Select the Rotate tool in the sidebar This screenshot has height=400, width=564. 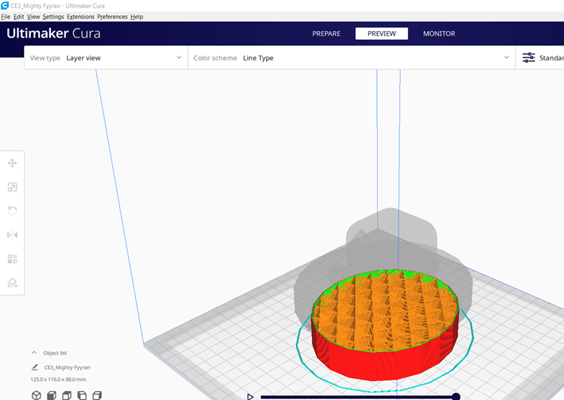click(x=12, y=211)
